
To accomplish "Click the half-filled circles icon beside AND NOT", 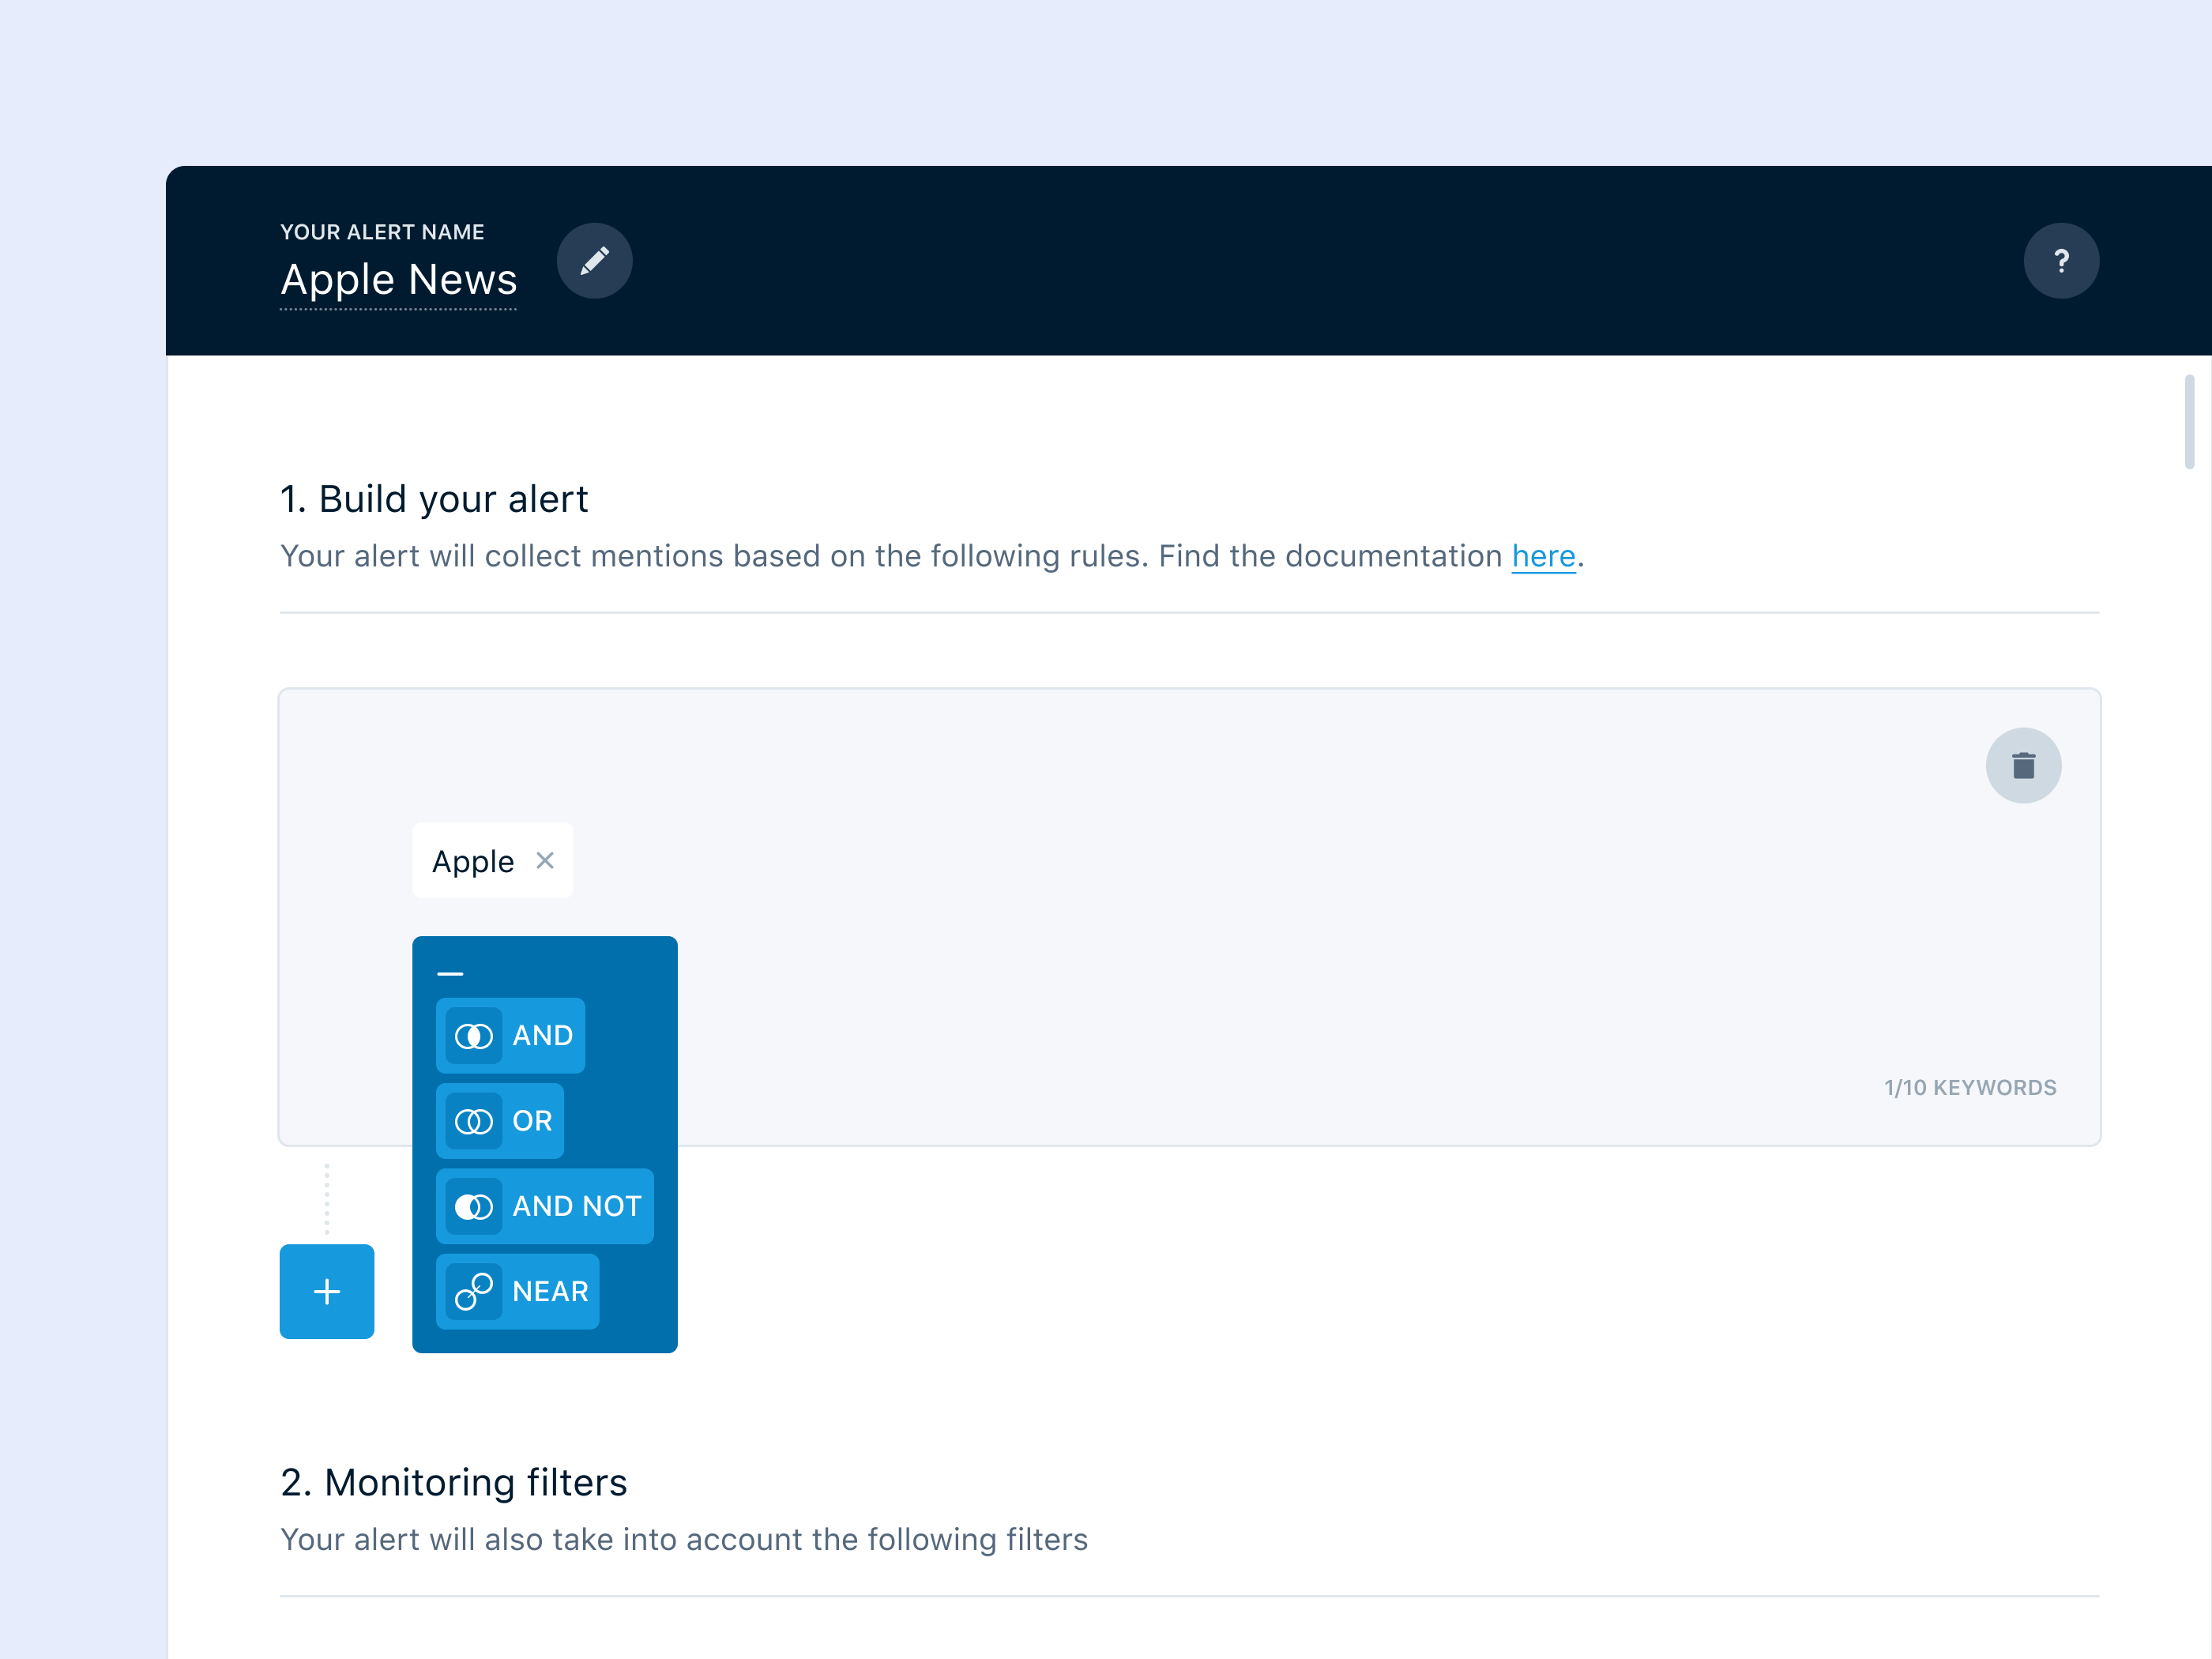I will [x=473, y=1207].
